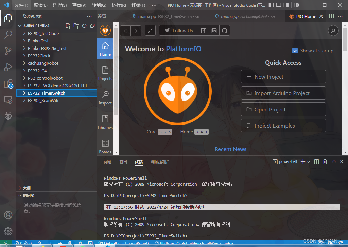Click the Follow Us Twitter button
The height and width of the screenshot is (247, 348).
[x=179, y=31]
